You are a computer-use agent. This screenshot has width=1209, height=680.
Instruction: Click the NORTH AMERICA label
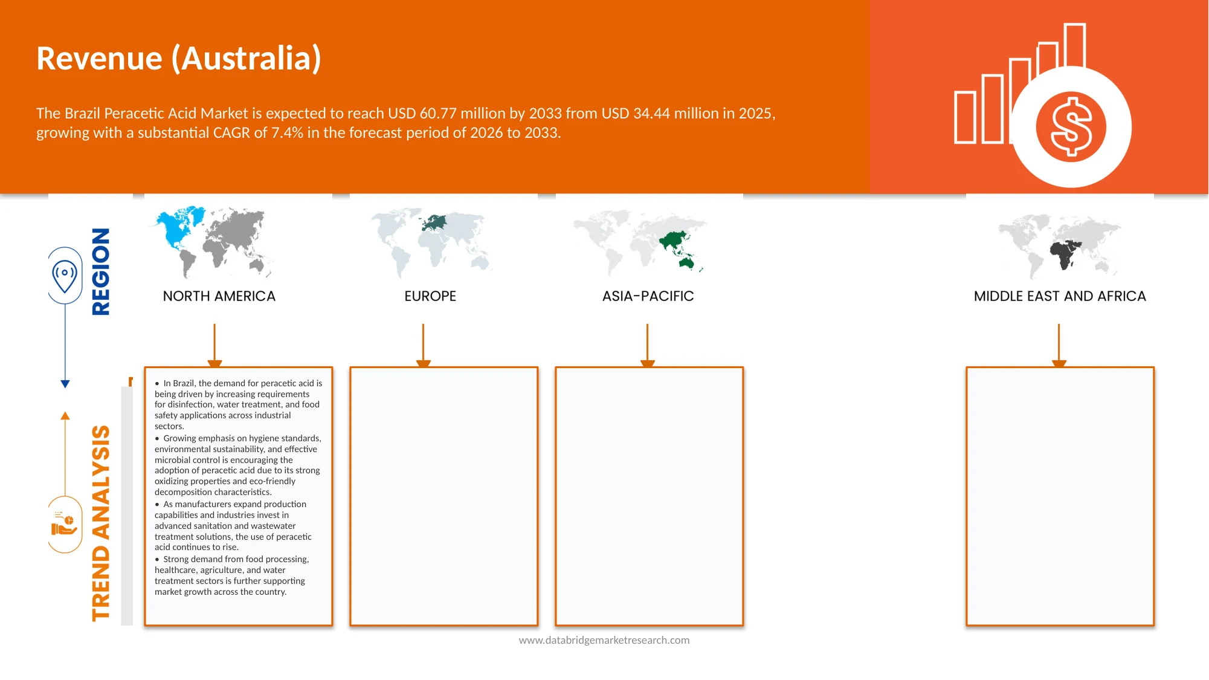pos(219,296)
